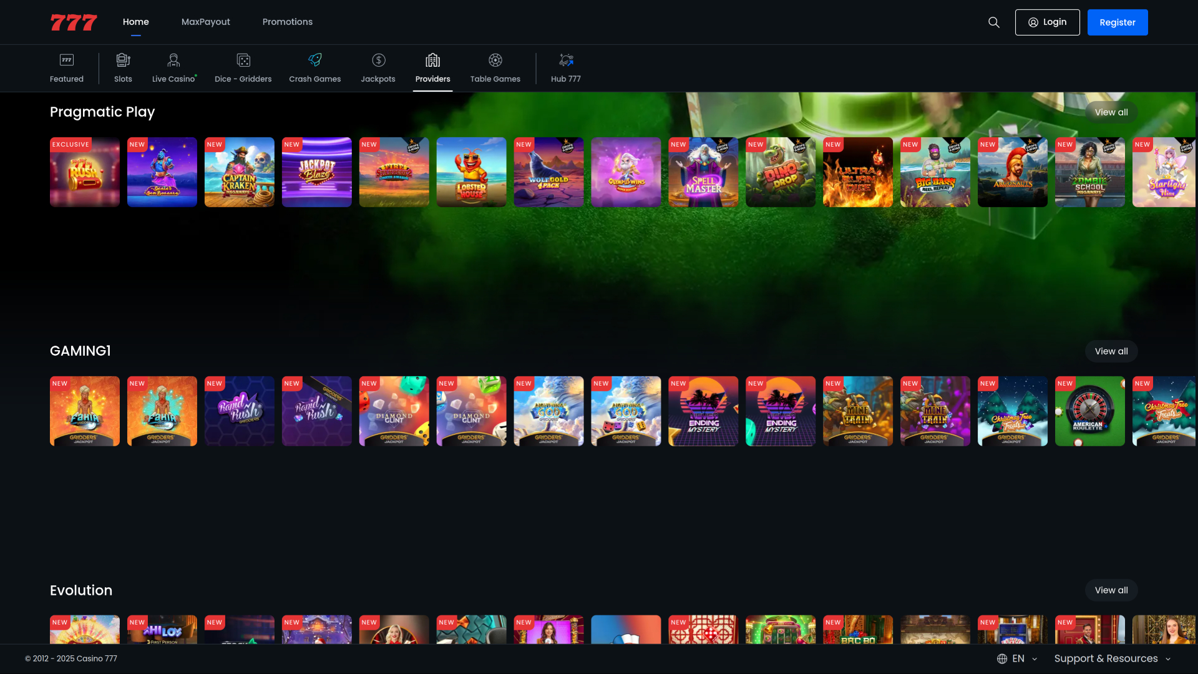
Task: Open the American Roulette game thumbnail
Action: click(1089, 411)
